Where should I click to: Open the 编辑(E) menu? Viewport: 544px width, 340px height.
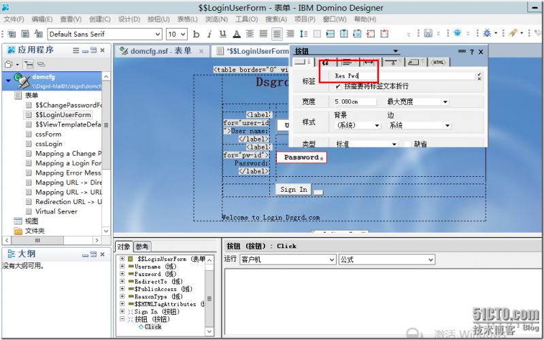pyautogui.click(x=42, y=20)
